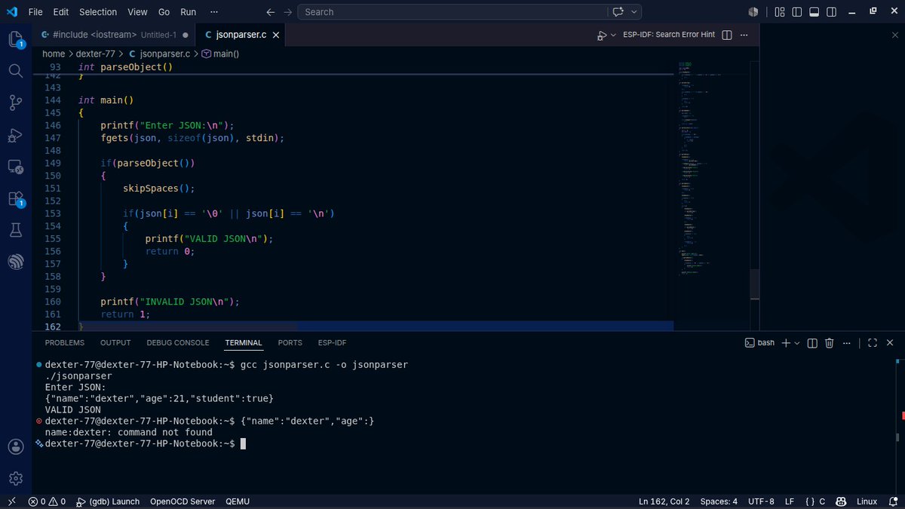Click the Copilot status bar icon
Screen dimensions: 905x509
click(x=841, y=501)
